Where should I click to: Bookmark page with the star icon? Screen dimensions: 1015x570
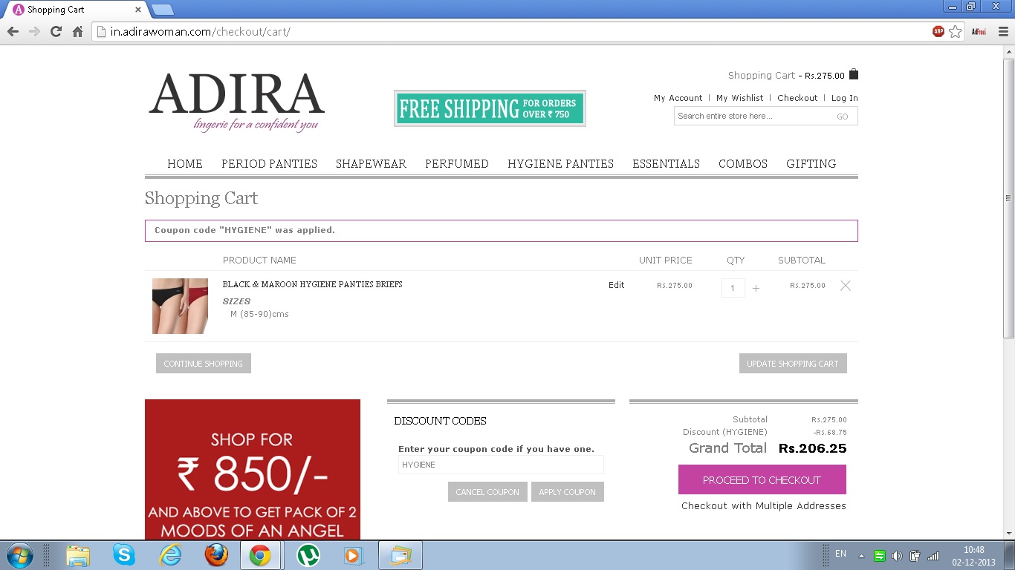pos(956,31)
